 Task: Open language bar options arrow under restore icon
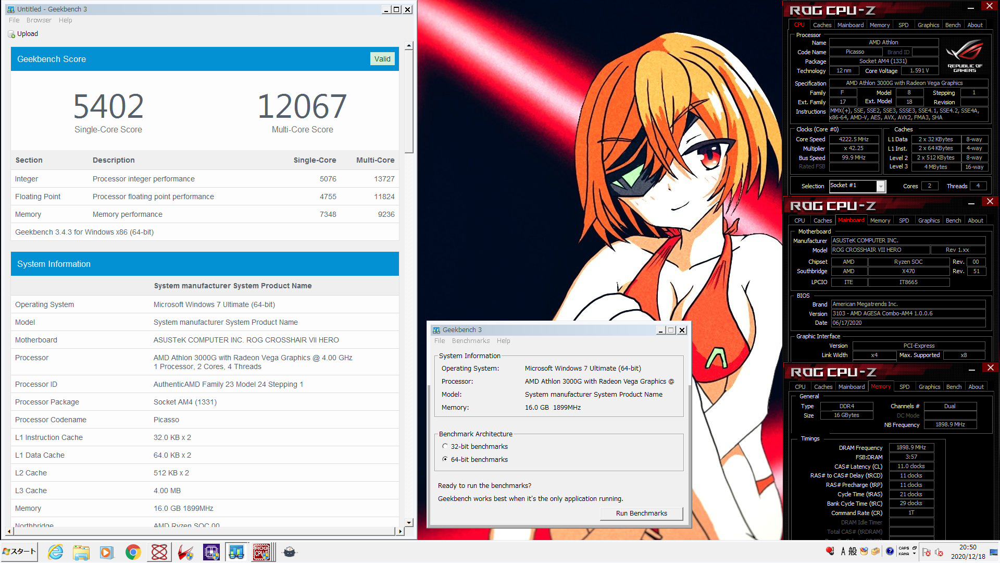[915, 554]
